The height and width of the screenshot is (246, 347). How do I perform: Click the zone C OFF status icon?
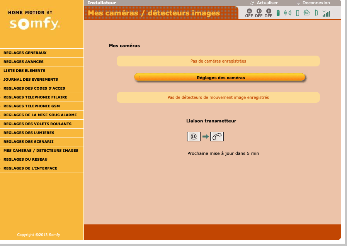(x=269, y=13)
